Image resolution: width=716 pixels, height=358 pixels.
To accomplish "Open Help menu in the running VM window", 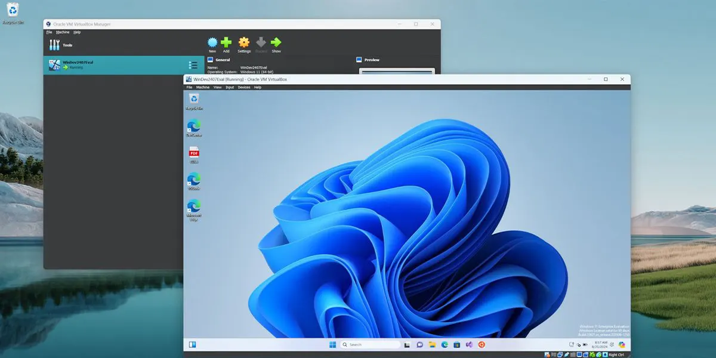I will coord(258,87).
